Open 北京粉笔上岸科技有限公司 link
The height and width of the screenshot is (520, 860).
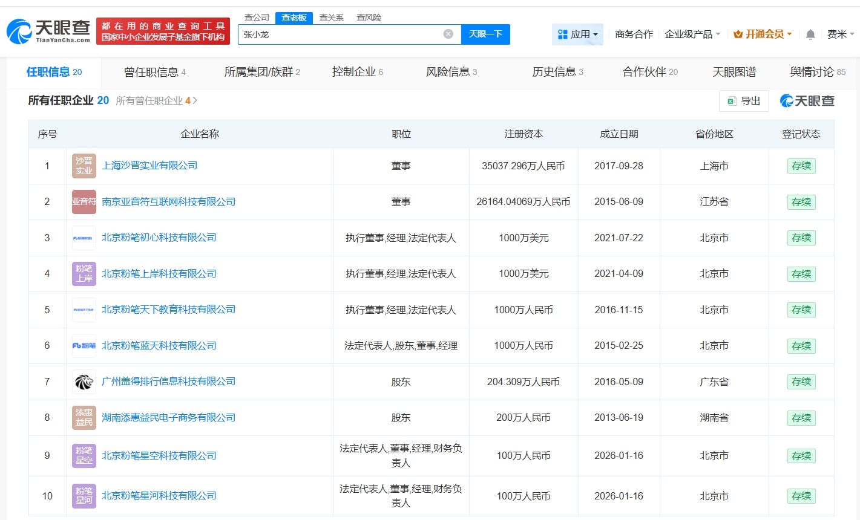point(159,274)
